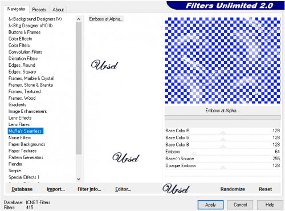Adjust the Base Color R slider

point(222,131)
